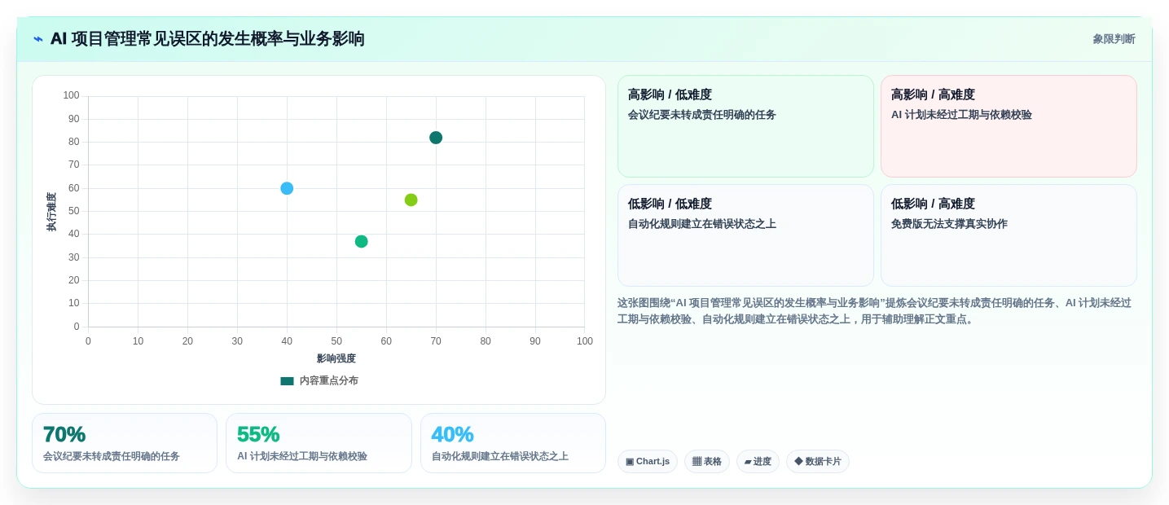The image size is (1169, 505).
Task: Click the 象限判断 label in header
Action: tap(1114, 39)
